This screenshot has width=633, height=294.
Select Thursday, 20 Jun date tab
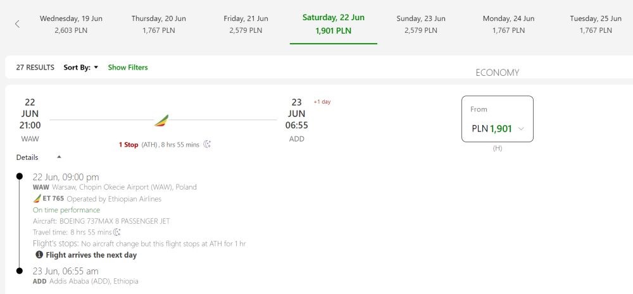pos(159,24)
